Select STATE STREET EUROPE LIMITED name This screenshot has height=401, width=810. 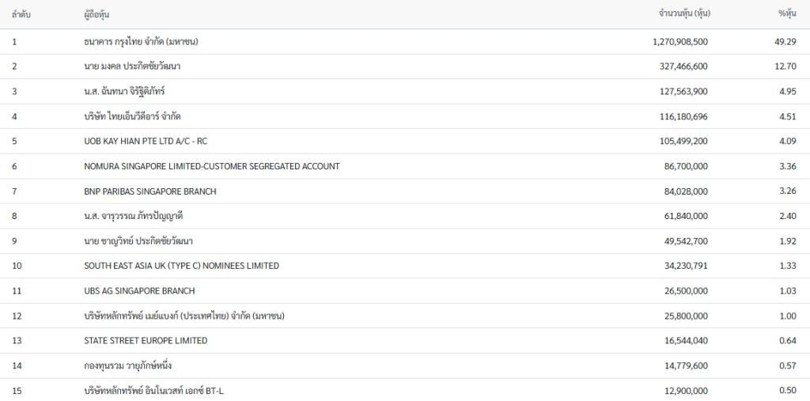(146, 341)
